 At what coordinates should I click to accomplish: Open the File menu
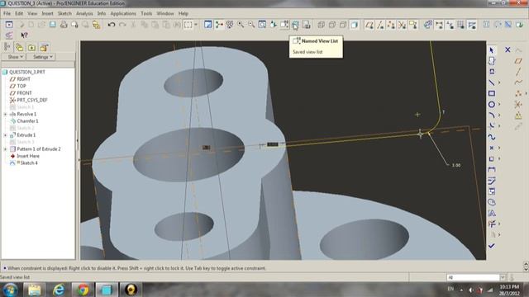tap(7, 13)
